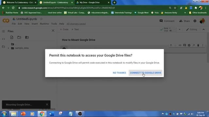Add a comment to the cell

pos(185,45)
